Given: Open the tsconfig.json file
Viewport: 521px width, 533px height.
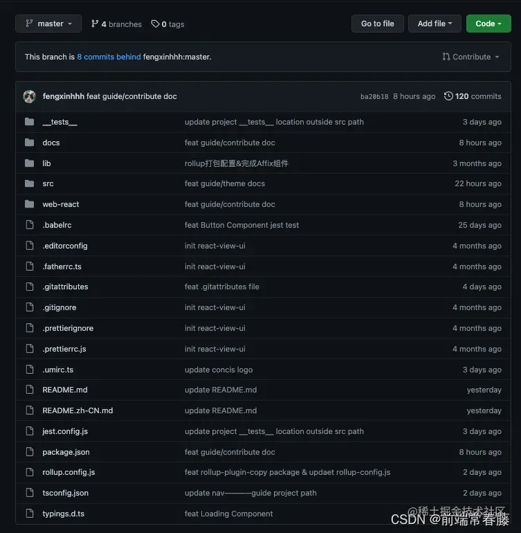Looking at the screenshot, I should (x=65, y=493).
